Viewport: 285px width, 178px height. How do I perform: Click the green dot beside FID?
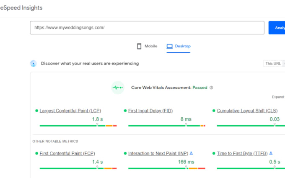click(125, 111)
